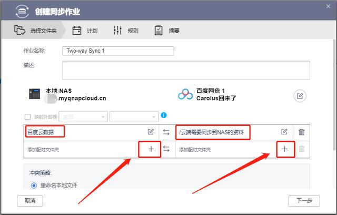The width and height of the screenshot is (337, 215).
Task: Click the sync direction arrows in the first folder row
Action: tap(166, 132)
